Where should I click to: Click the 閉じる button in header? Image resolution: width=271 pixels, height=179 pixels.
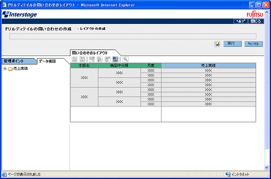pyautogui.click(x=255, y=21)
